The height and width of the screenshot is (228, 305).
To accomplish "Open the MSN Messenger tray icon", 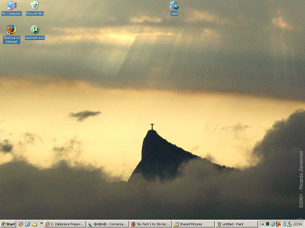I will point(289,224).
